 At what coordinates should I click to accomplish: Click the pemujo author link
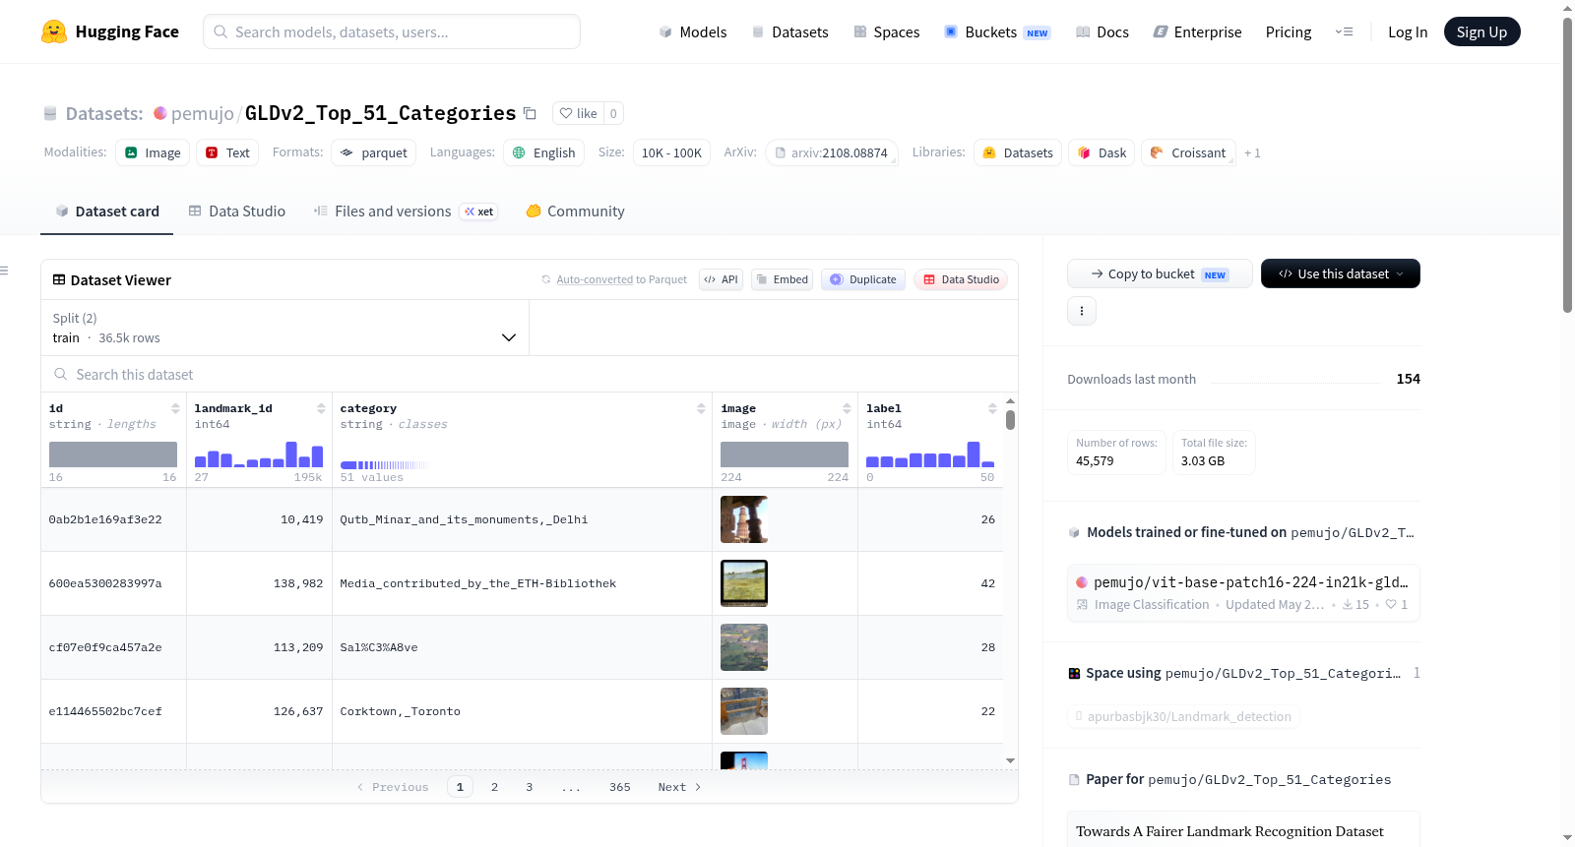click(x=203, y=113)
